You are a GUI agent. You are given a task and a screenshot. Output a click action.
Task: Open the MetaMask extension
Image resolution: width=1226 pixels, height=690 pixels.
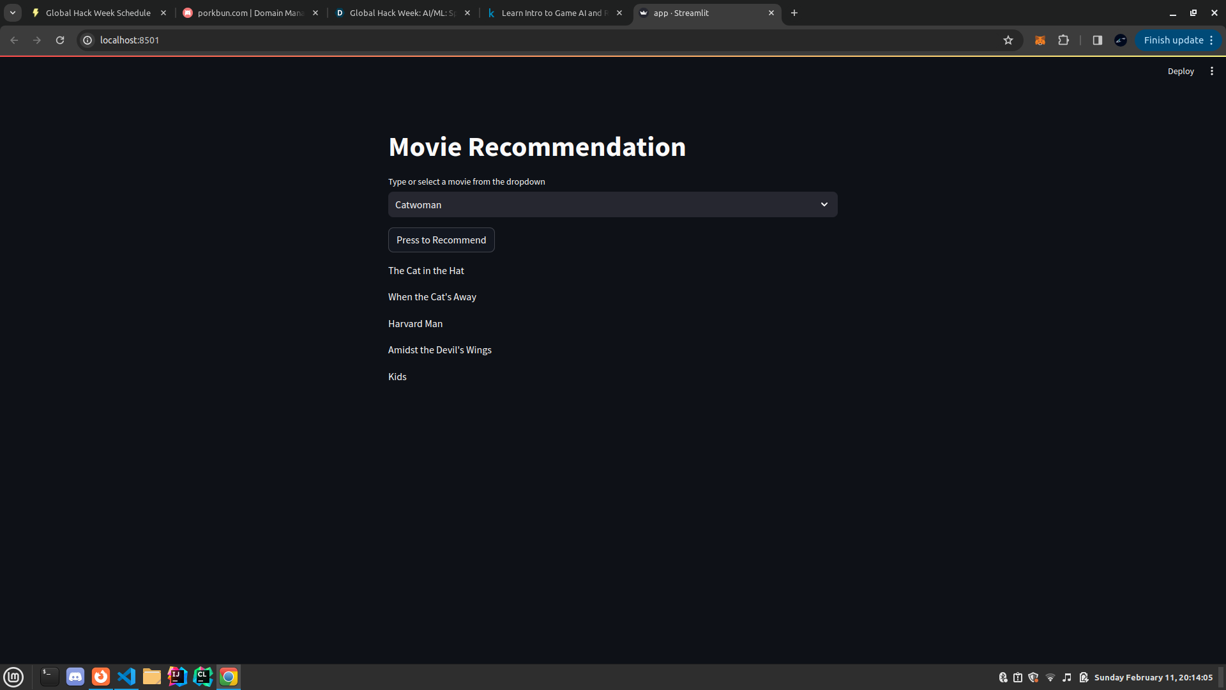click(x=1040, y=40)
